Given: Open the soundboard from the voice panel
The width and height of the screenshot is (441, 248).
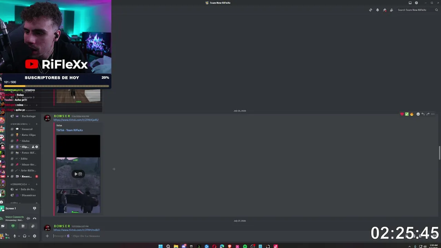Looking at the screenshot, I should click(33, 226).
